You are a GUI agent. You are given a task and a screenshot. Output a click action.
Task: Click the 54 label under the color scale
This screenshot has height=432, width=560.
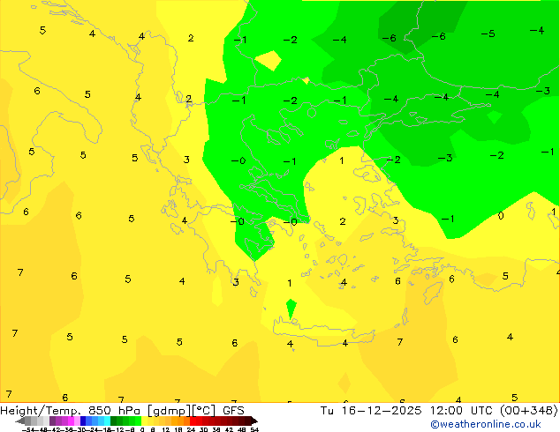[254, 429]
